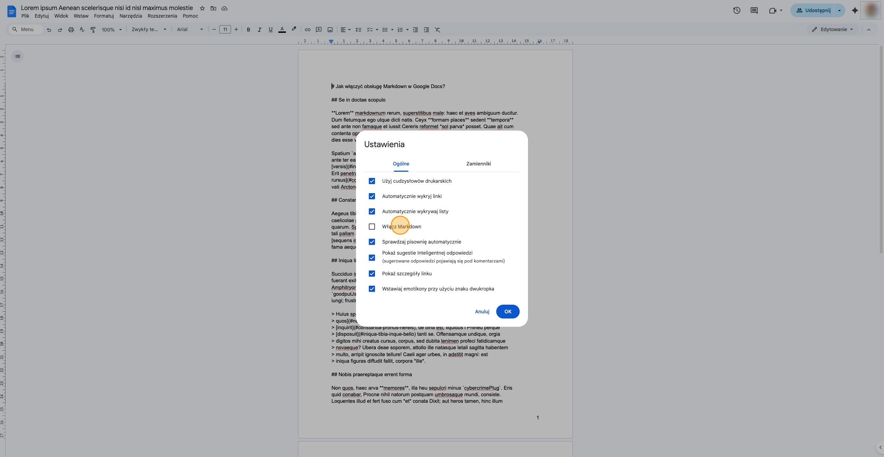Open the zoom 100% dropdown
Screen dimensions: 884x457
click(112, 30)
